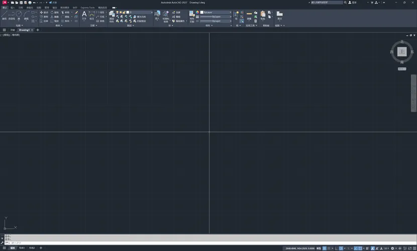Click the white layer color swatch
Viewport: 417px width, 251px height.
(128, 12)
